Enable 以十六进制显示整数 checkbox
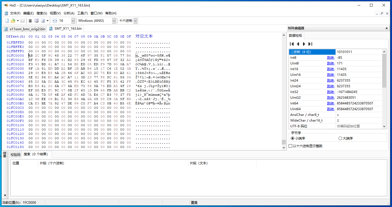 [x=291, y=146]
